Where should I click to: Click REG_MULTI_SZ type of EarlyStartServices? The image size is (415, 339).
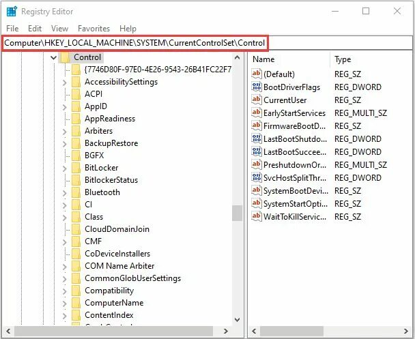[360, 113]
